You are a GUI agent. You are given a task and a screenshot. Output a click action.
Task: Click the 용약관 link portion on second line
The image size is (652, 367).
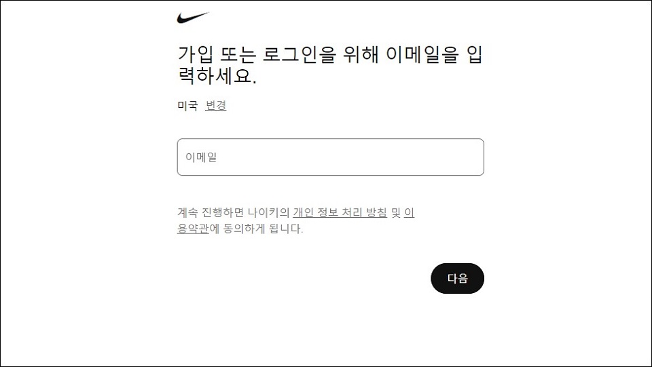pos(193,229)
